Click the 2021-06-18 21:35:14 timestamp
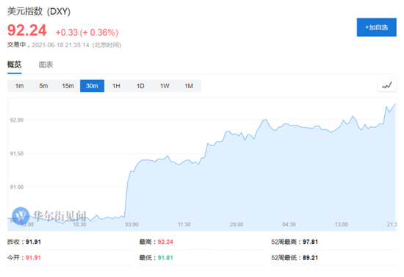404x277 pixels. (x=60, y=45)
